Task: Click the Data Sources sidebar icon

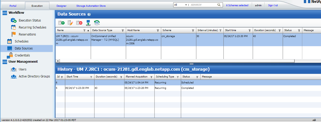Action: click(x=10, y=48)
